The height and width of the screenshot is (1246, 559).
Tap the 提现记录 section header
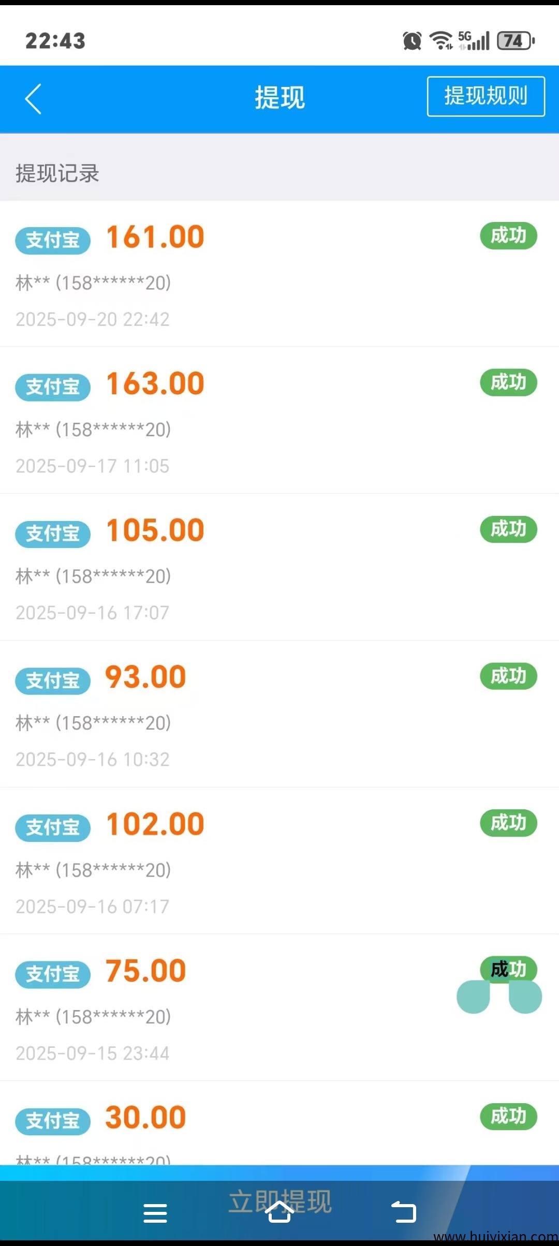coord(57,173)
